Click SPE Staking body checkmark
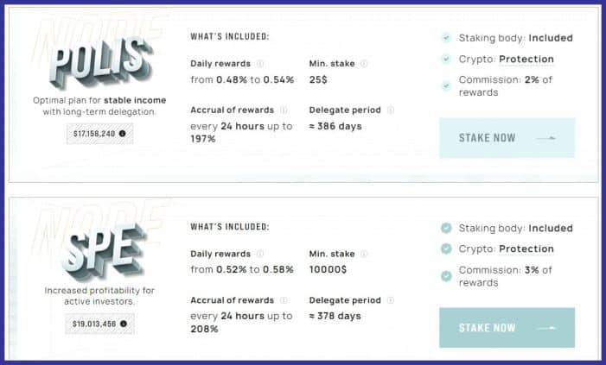This screenshot has height=365, width=606. click(x=446, y=229)
